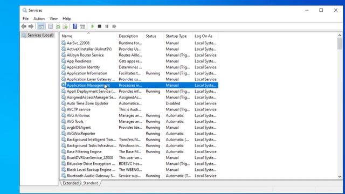Click the scrollbar down arrow

click(x=340, y=177)
